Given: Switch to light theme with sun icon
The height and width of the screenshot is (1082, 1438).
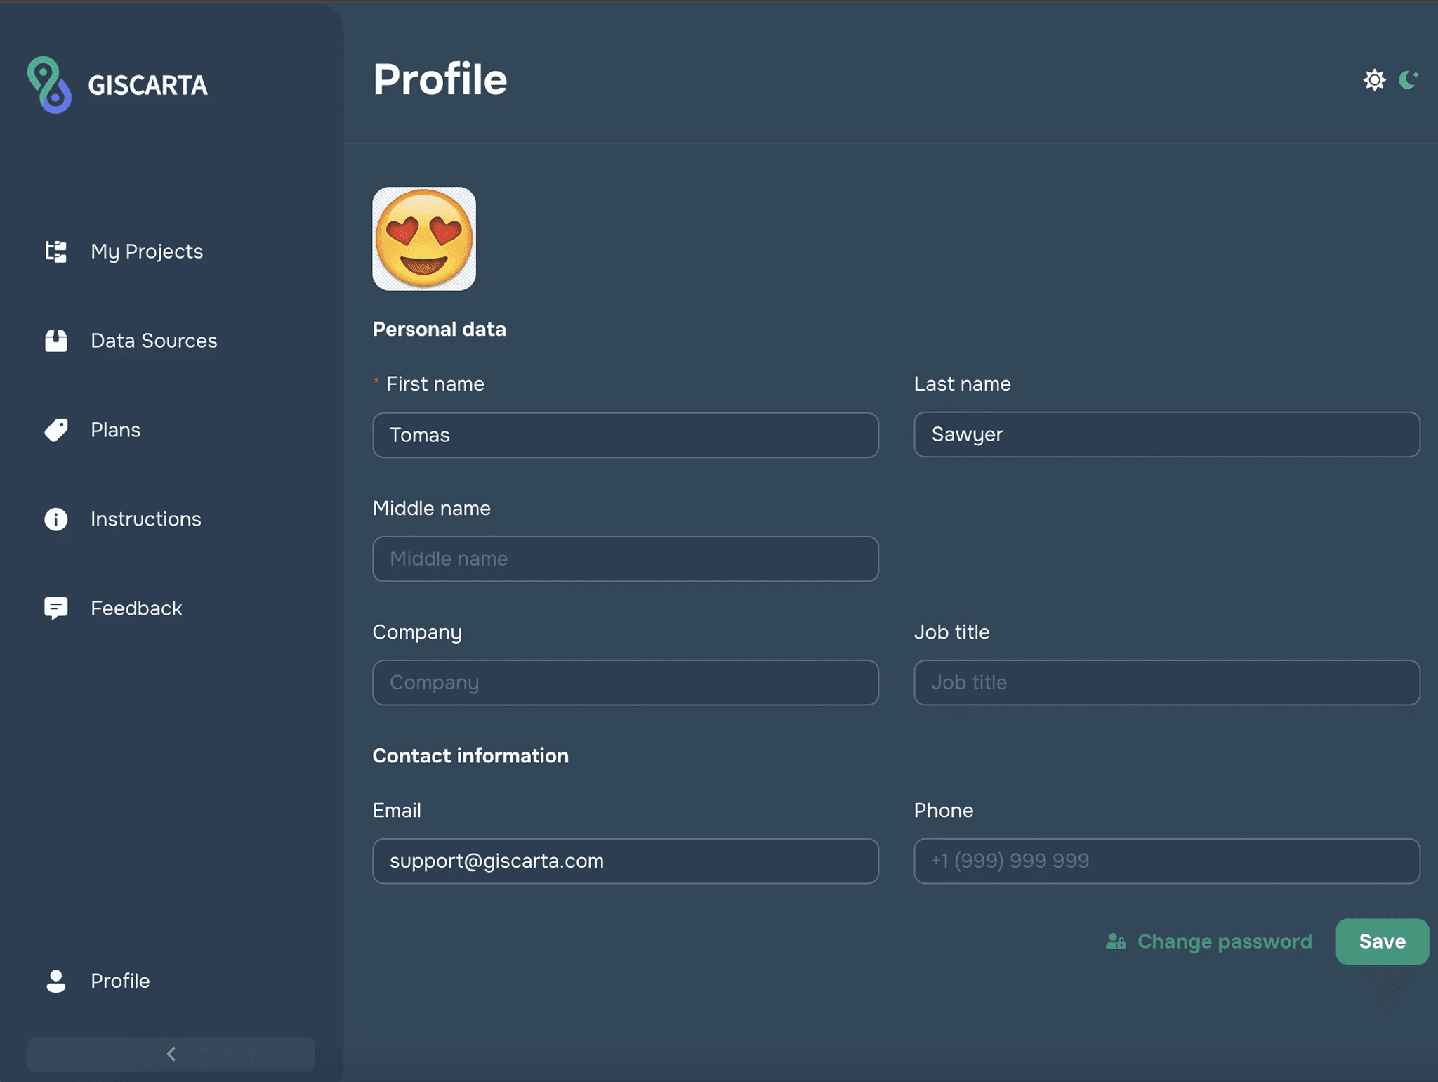Looking at the screenshot, I should [1374, 80].
